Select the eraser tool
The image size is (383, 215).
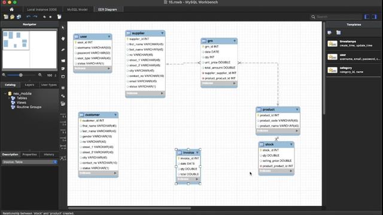(x=63, y=50)
